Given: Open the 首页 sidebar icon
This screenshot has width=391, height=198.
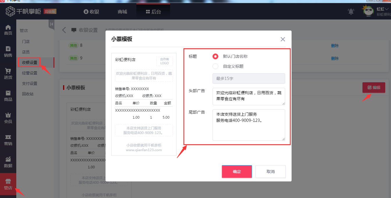Looking at the screenshot, I should click(x=8, y=28).
